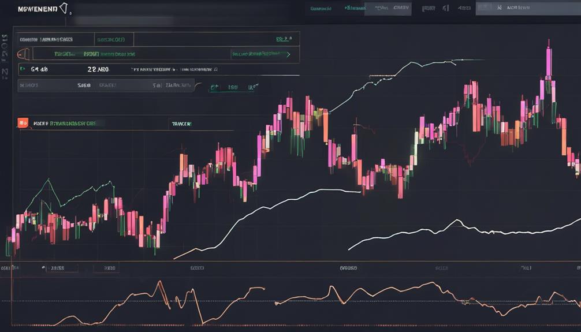The width and height of the screenshot is (581, 332).
Task: Click the diamond logo icon beside MOWENEND
Action: coord(64,8)
